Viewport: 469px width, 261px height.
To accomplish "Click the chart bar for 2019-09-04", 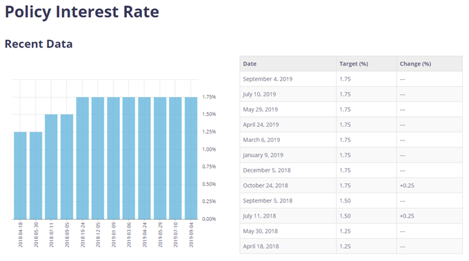I will [191, 158].
